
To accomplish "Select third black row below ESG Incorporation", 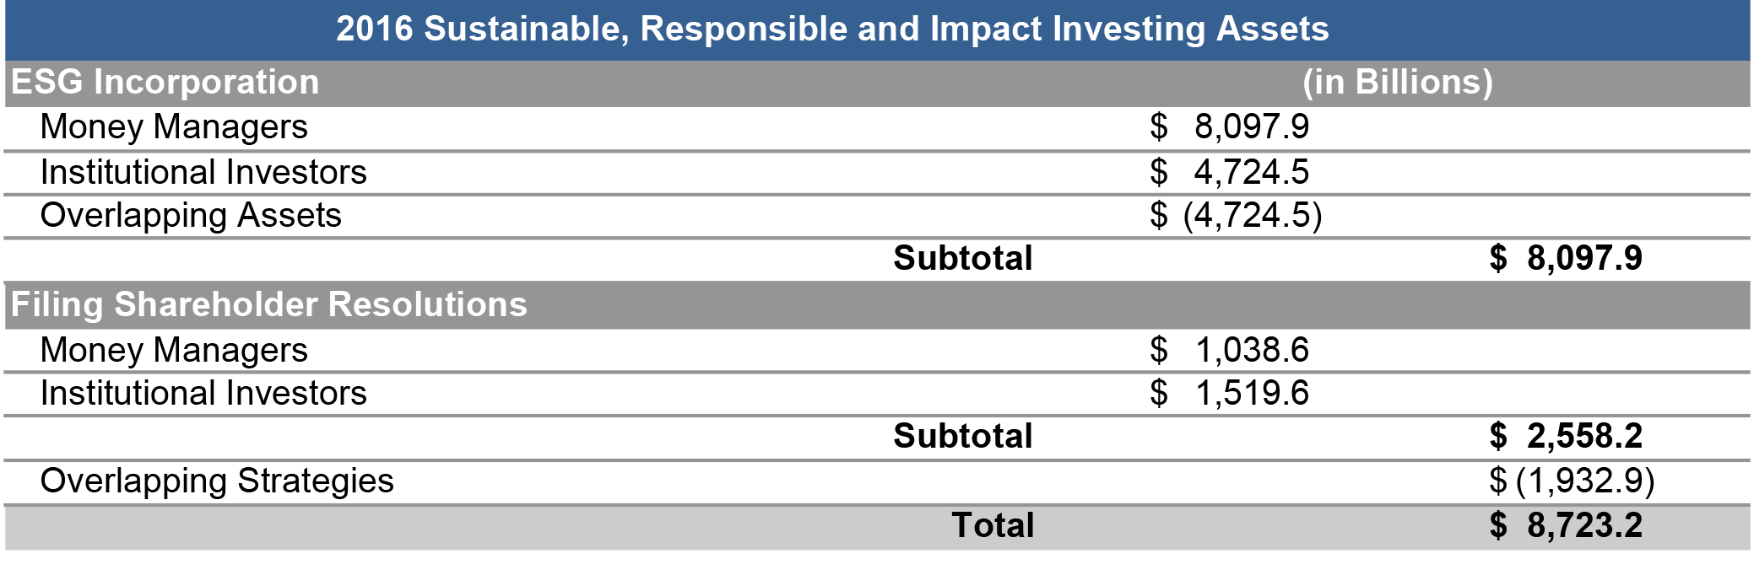I will coord(876,217).
